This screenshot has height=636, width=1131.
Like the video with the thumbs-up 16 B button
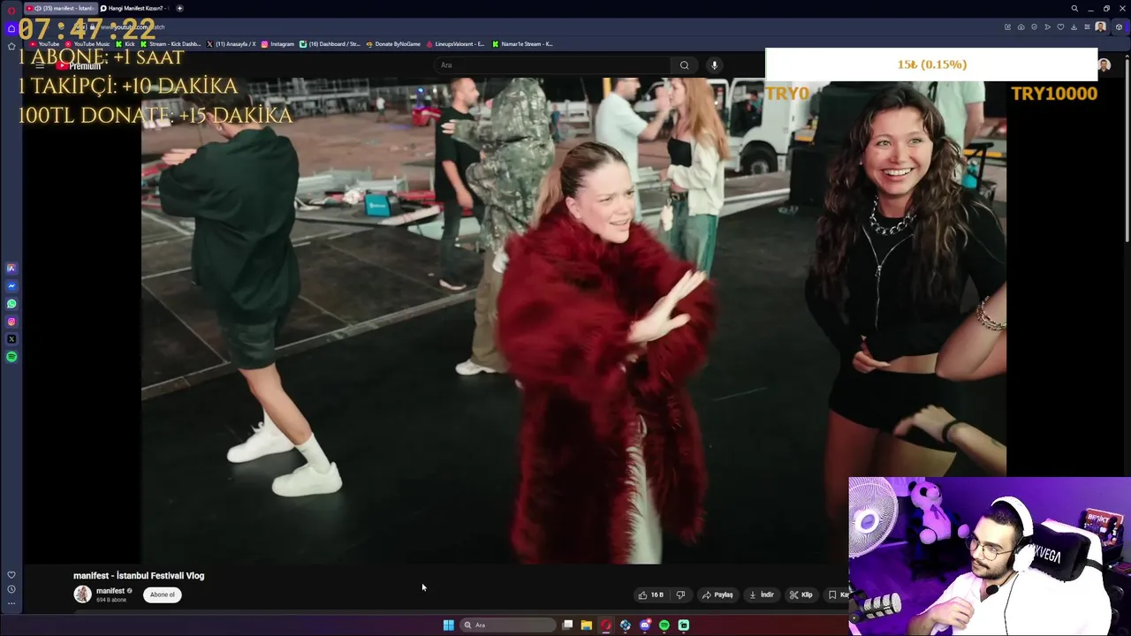tap(650, 594)
